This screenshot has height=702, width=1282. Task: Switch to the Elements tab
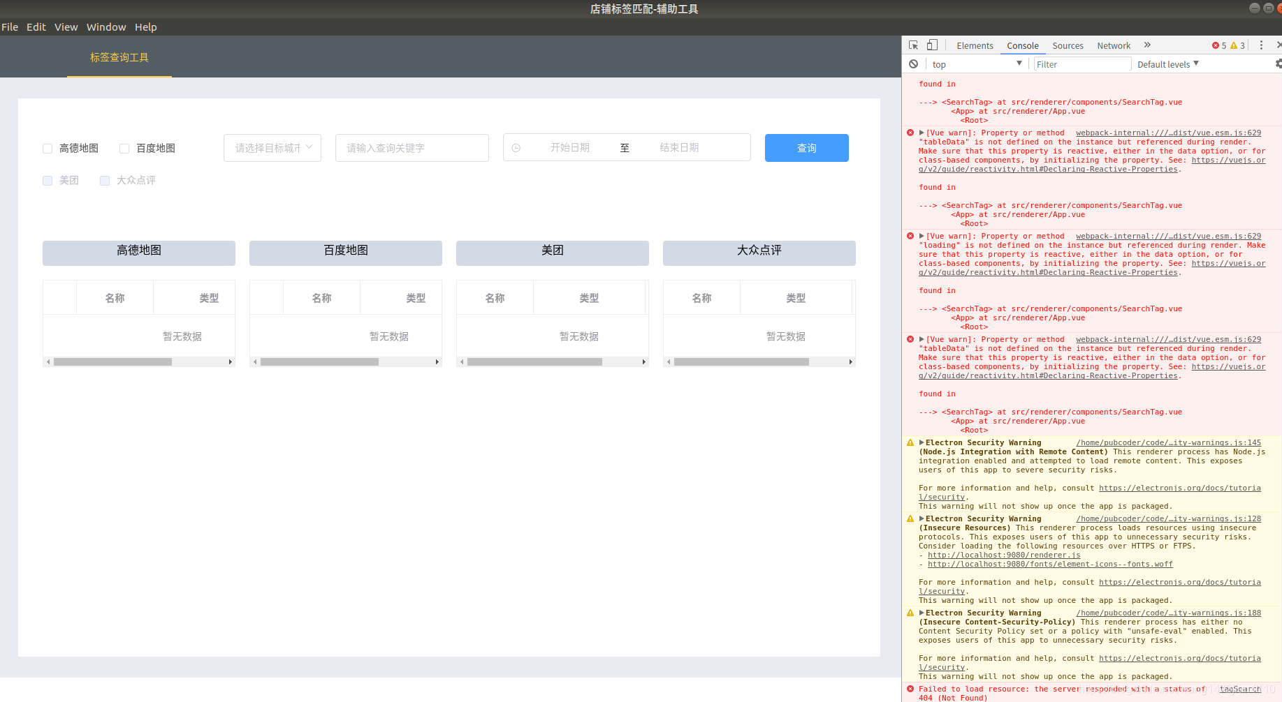(975, 45)
